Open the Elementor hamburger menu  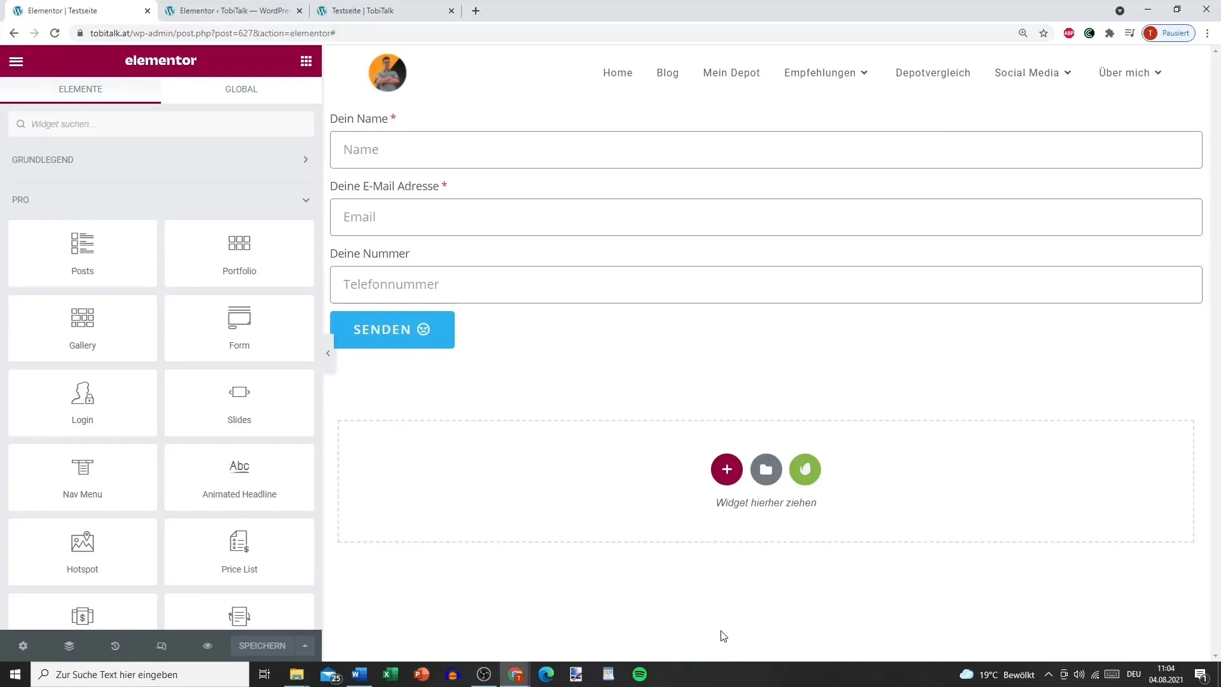(x=17, y=61)
